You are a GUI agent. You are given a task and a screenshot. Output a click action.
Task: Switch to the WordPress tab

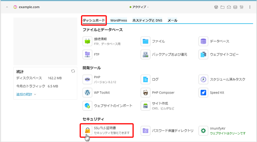(x=119, y=20)
